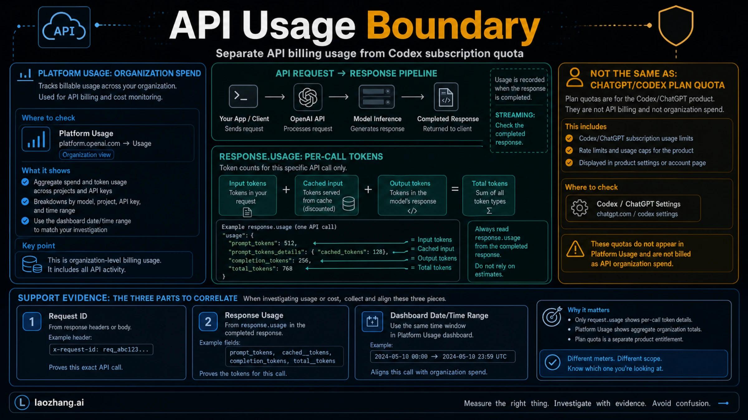Click the orange shield outline icon

click(676, 26)
